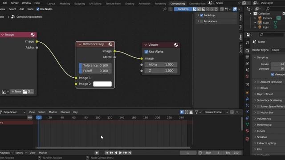Screen dimensions: 285x160
Task: Enable the Ambient Occlusion checkbox
Action: pyautogui.click(x=258, y=82)
